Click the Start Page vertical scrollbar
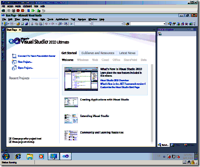This screenshot has width=200, height=167. point(152,104)
